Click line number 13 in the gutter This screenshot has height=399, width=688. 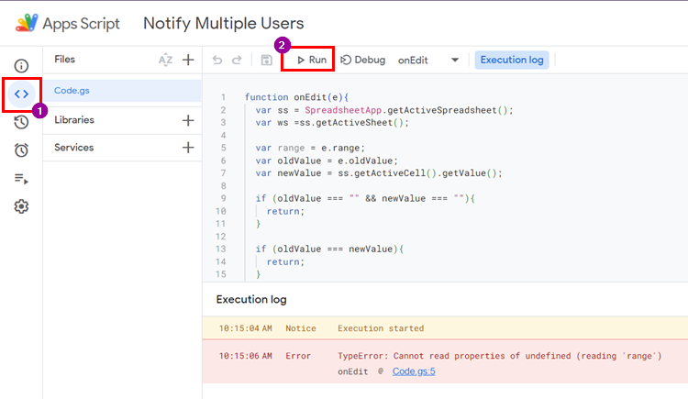221,249
